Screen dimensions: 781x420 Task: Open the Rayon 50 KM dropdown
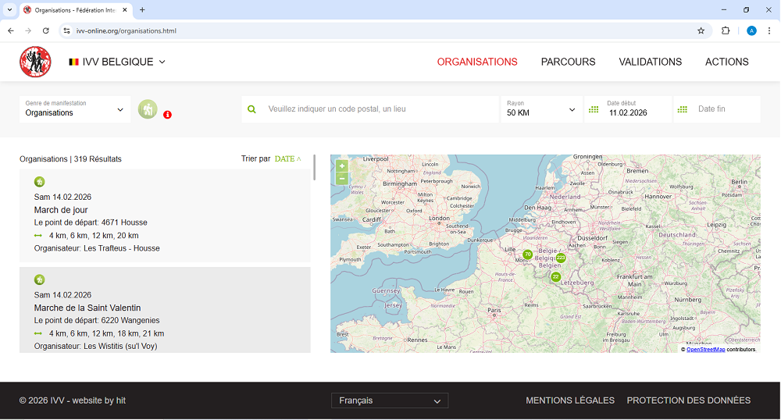[x=541, y=109]
